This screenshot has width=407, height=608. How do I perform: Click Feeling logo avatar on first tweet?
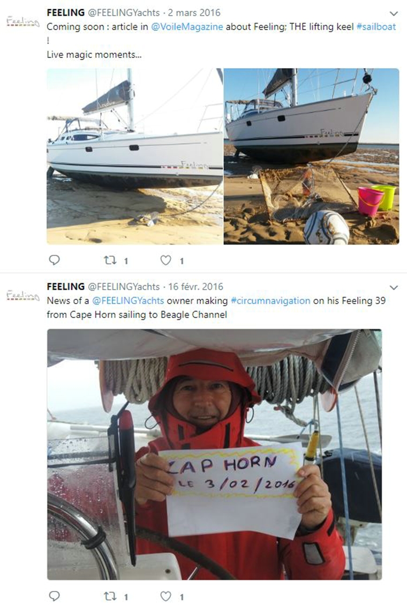(22, 21)
